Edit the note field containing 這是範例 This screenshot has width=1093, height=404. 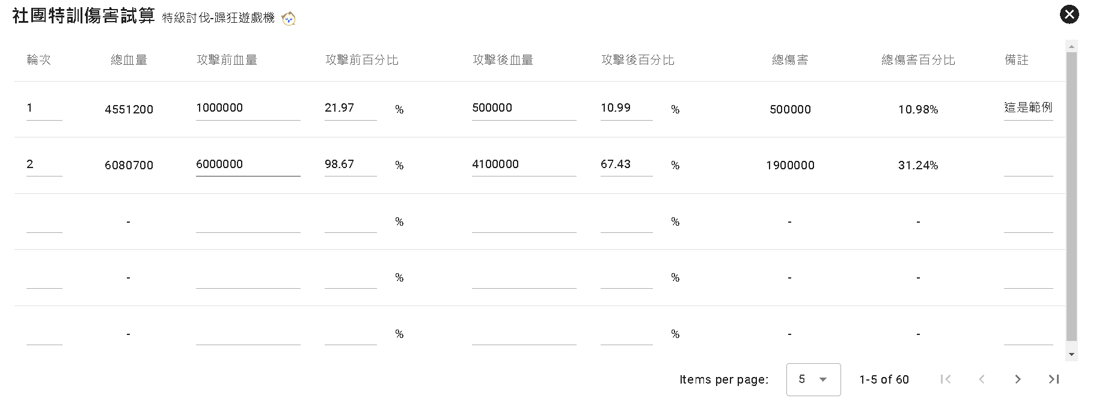coord(1028,108)
